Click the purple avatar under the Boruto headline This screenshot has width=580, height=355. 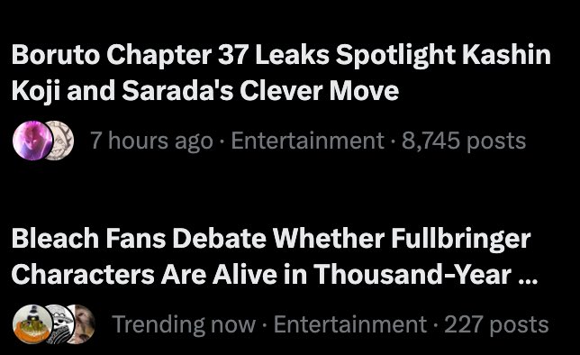tap(32, 141)
